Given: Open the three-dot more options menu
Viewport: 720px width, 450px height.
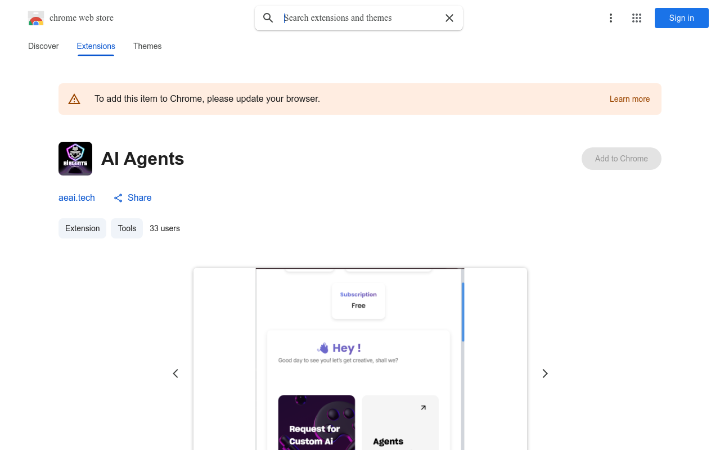Looking at the screenshot, I should [x=610, y=18].
